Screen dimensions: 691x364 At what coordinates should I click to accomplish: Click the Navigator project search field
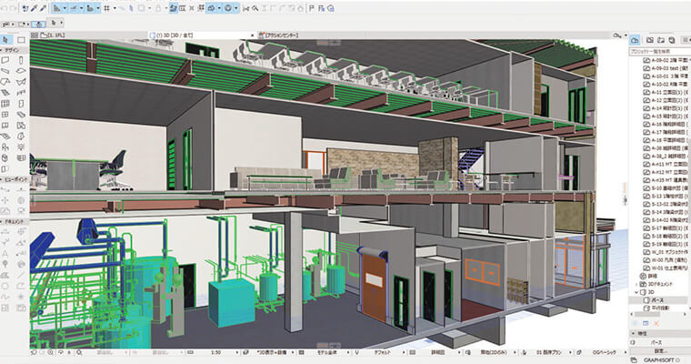[658, 52]
